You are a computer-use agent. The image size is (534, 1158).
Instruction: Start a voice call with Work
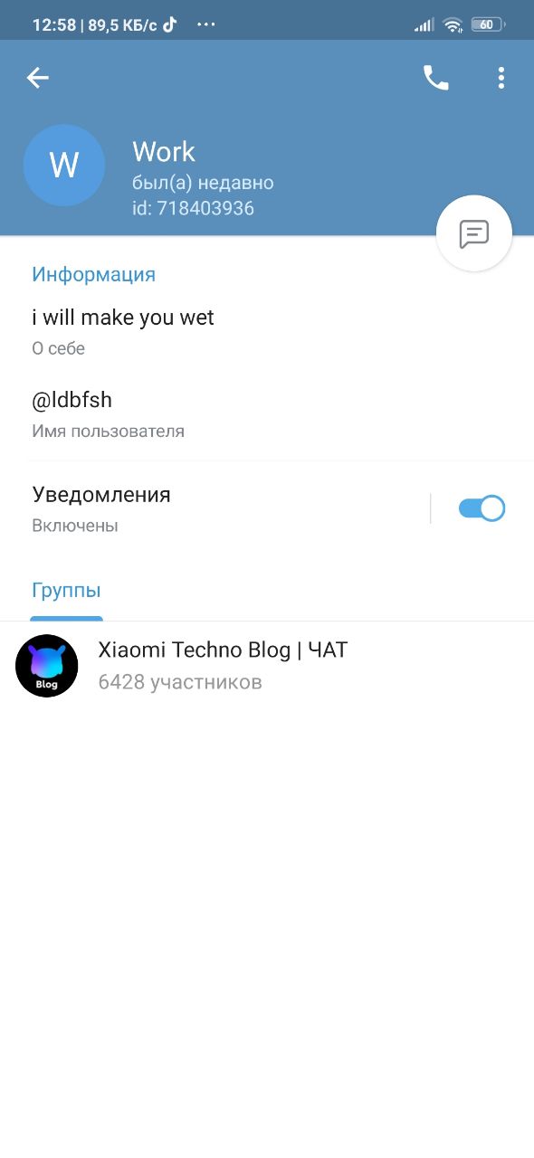pos(436,78)
